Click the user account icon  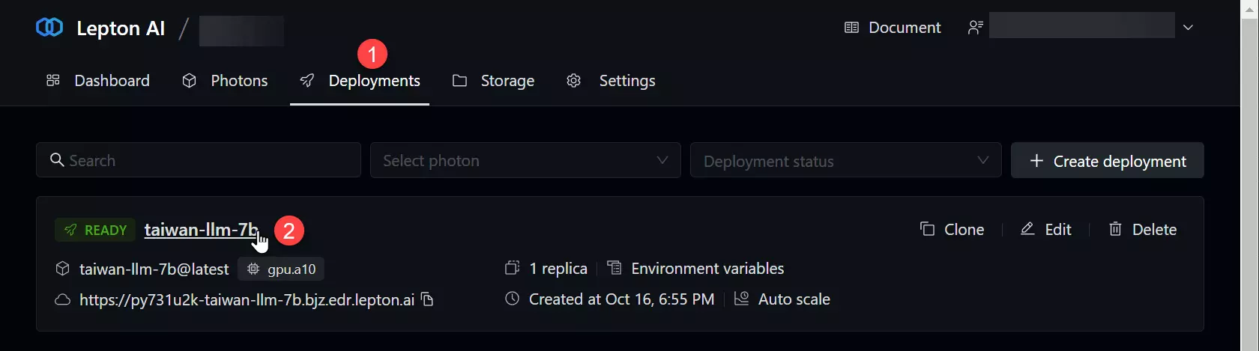[x=975, y=28]
